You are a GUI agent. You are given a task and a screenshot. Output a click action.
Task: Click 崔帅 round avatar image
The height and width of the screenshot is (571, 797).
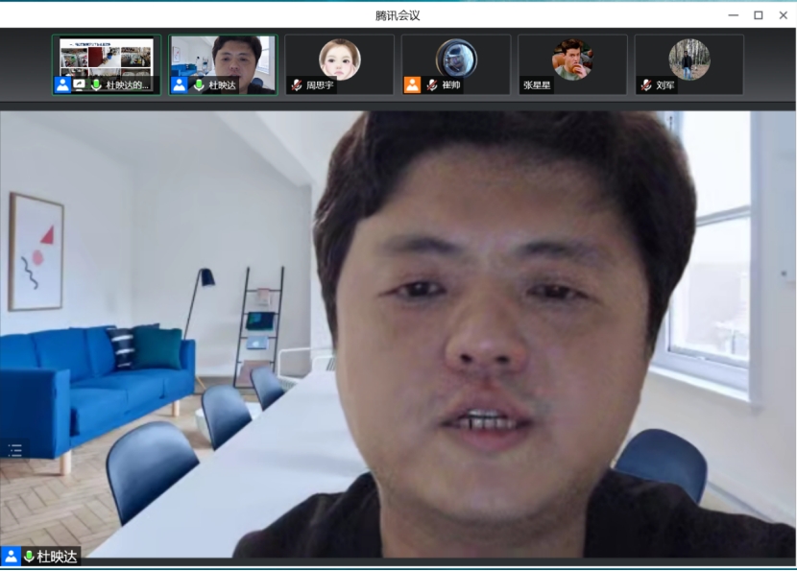coord(456,59)
